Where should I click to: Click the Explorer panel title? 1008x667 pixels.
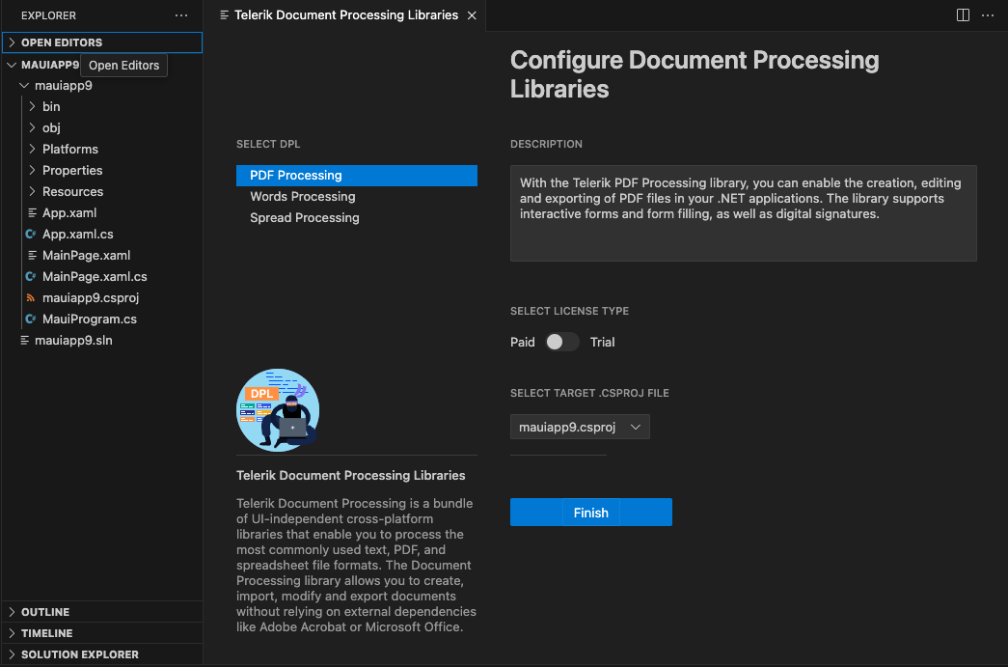pos(48,15)
